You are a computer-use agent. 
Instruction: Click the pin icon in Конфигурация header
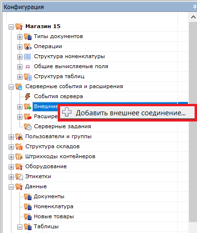point(195,7)
